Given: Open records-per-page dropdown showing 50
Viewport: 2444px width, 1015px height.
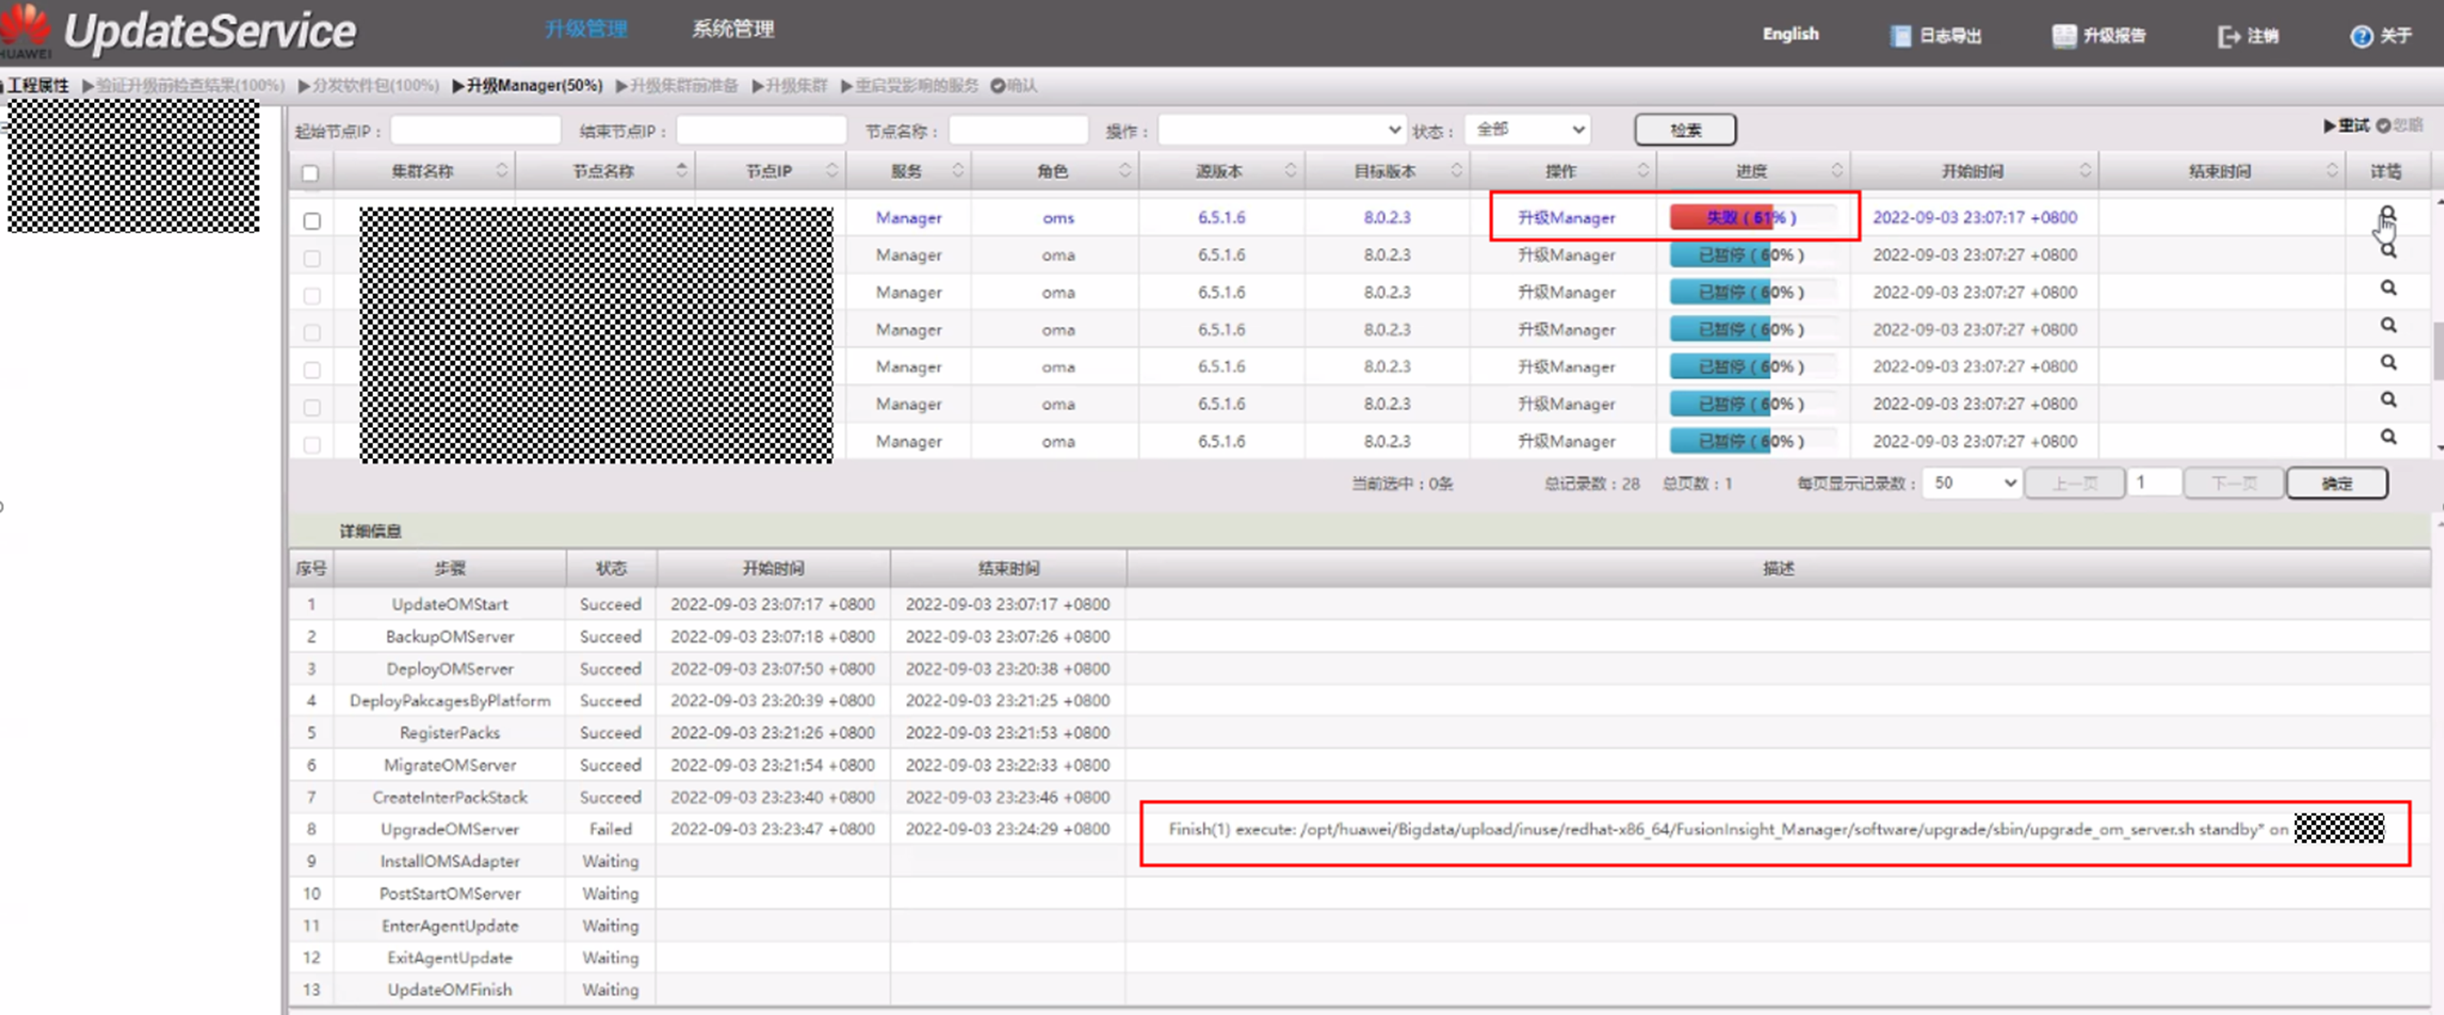Looking at the screenshot, I should tap(1972, 483).
